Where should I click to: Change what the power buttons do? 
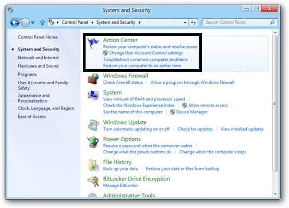pos(137,152)
